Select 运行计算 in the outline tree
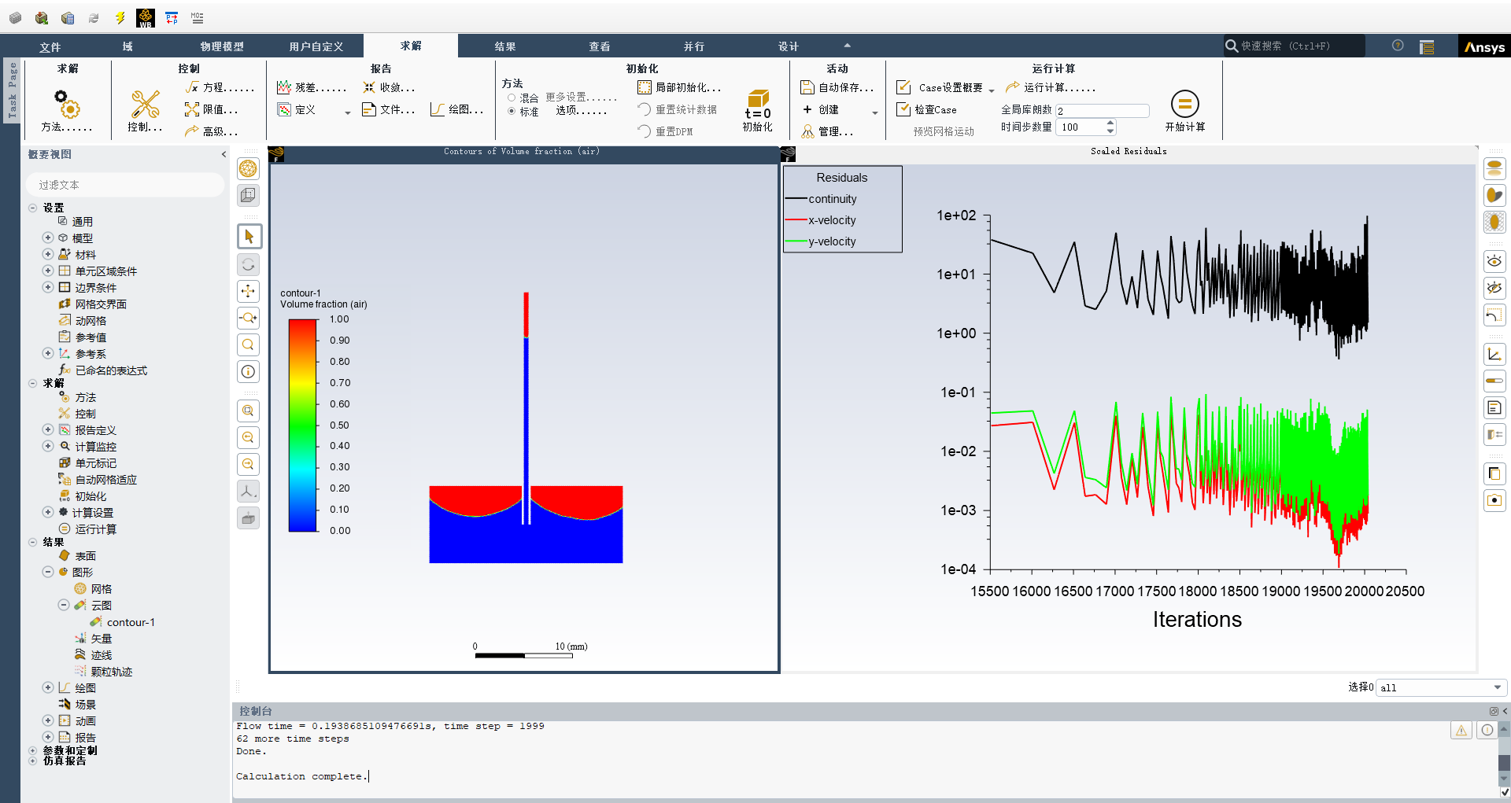Viewport: 1511px width, 803px height. tap(95, 529)
